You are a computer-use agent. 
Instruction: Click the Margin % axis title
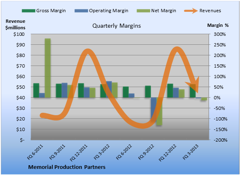coord(218,25)
